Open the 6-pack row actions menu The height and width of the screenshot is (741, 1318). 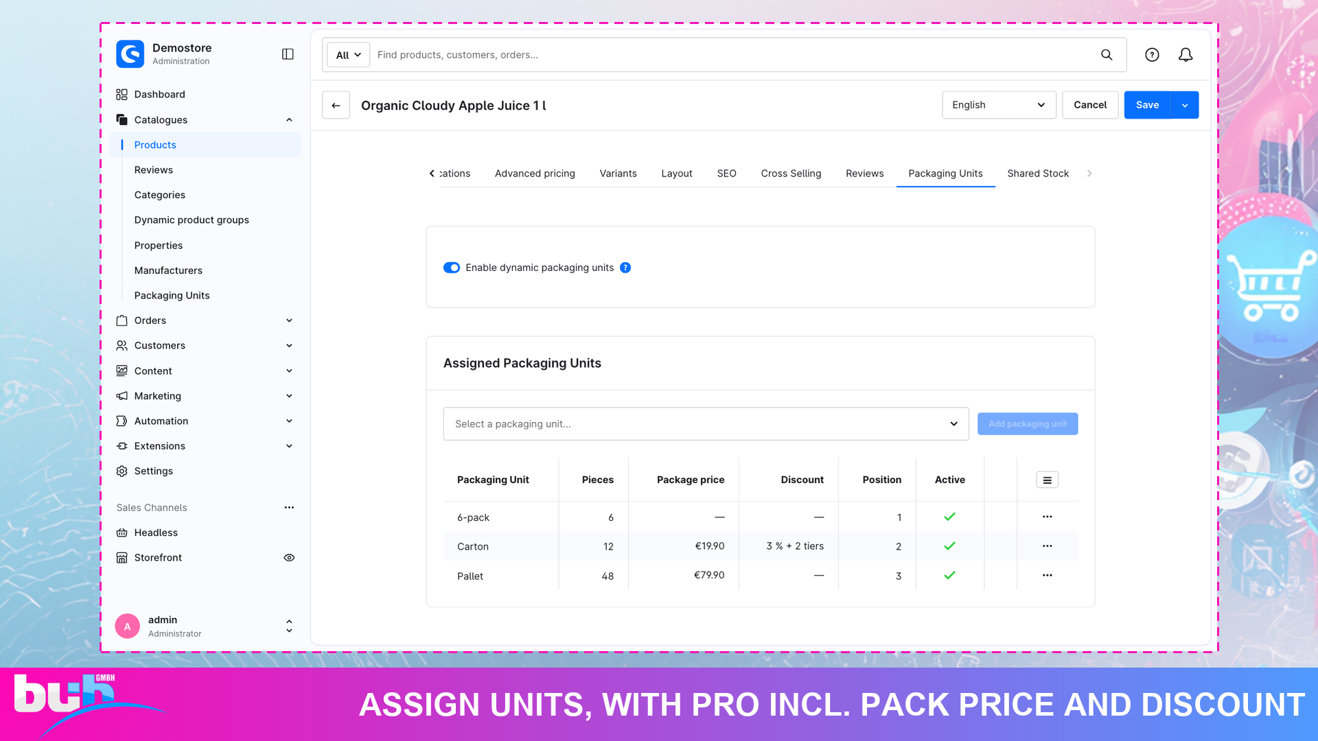[x=1047, y=517]
